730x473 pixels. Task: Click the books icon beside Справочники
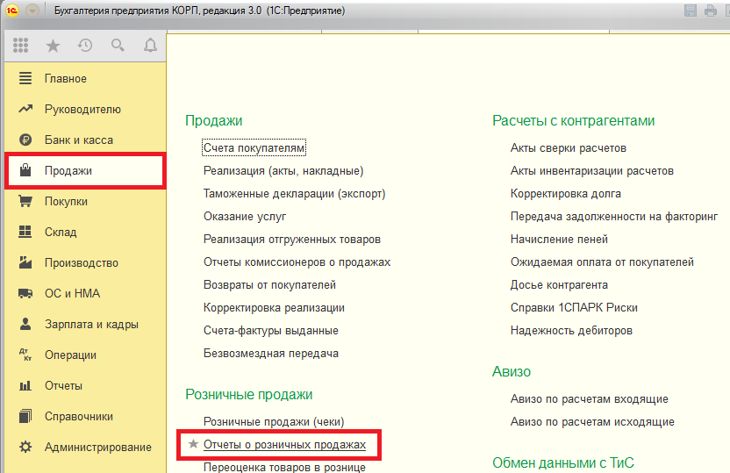click(x=25, y=416)
